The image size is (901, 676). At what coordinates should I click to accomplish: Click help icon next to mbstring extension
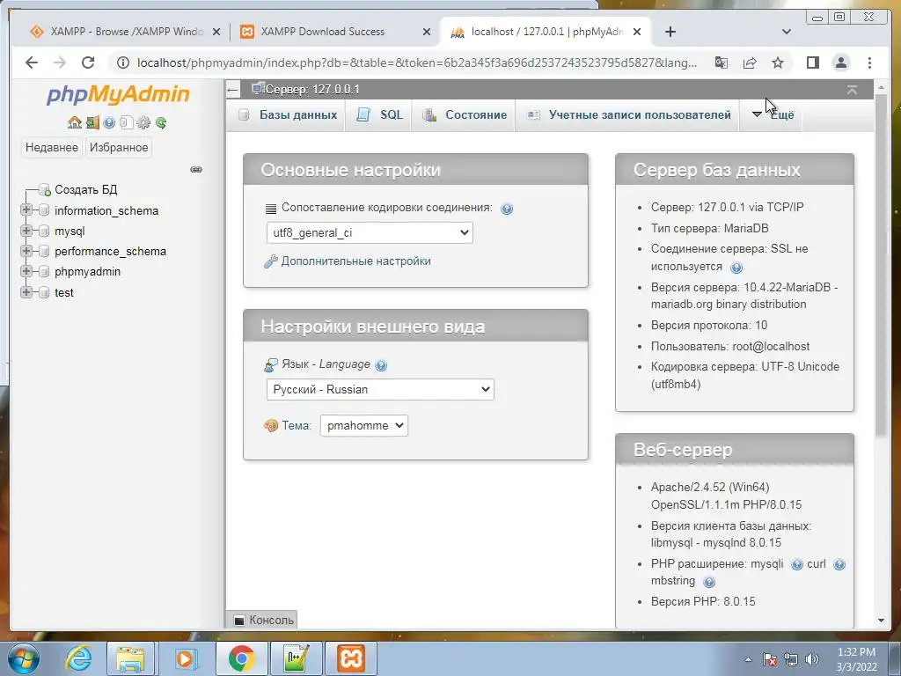[x=709, y=582]
